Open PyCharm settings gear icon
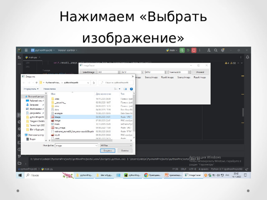267x200 pixels. coord(222,50)
